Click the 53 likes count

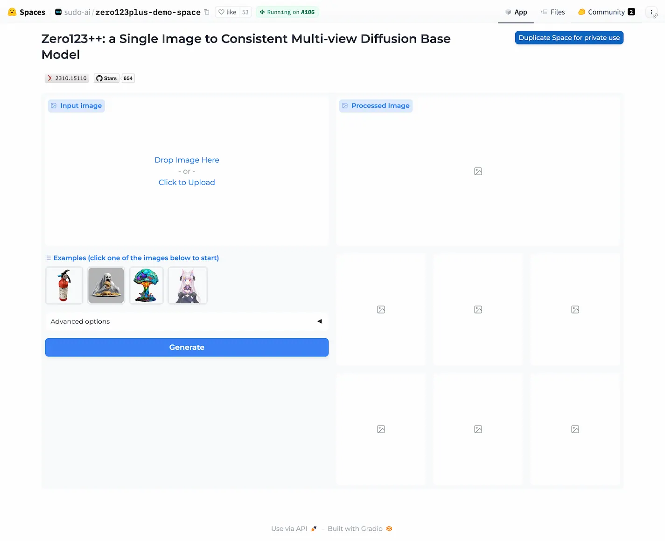click(x=245, y=12)
